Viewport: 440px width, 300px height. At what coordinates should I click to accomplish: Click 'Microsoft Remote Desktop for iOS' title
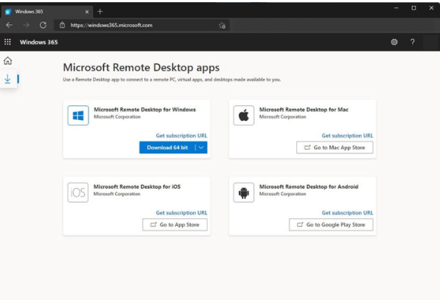tap(137, 186)
